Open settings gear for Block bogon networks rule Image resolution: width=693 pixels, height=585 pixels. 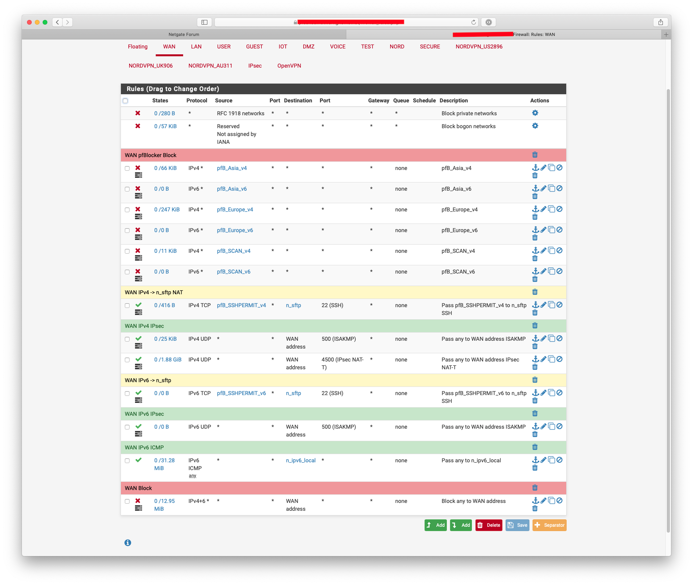(535, 126)
